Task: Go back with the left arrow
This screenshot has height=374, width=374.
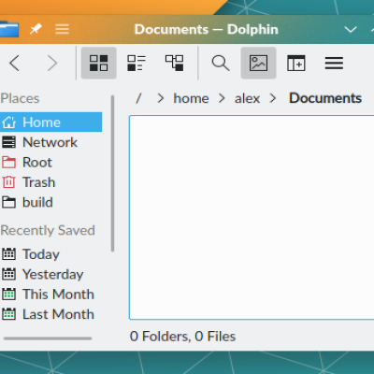Action: (15, 63)
